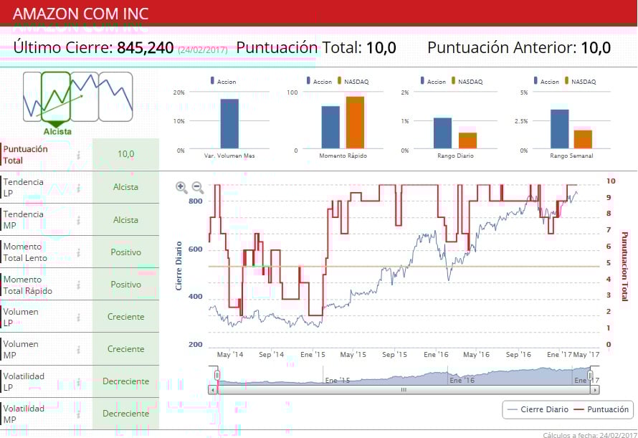Click Ene '16 marker in the navigator
The image size is (638, 438).
pyautogui.click(x=462, y=380)
